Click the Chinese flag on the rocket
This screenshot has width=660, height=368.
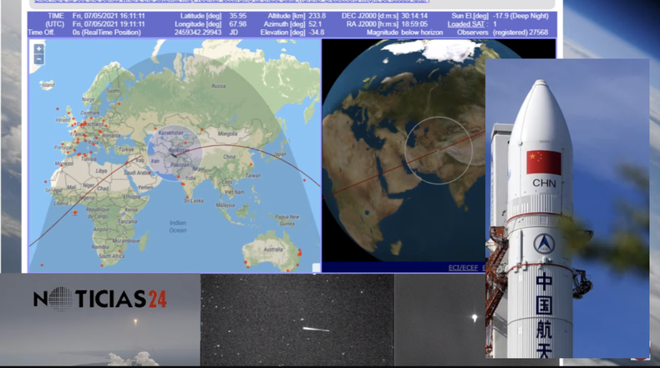tap(543, 162)
